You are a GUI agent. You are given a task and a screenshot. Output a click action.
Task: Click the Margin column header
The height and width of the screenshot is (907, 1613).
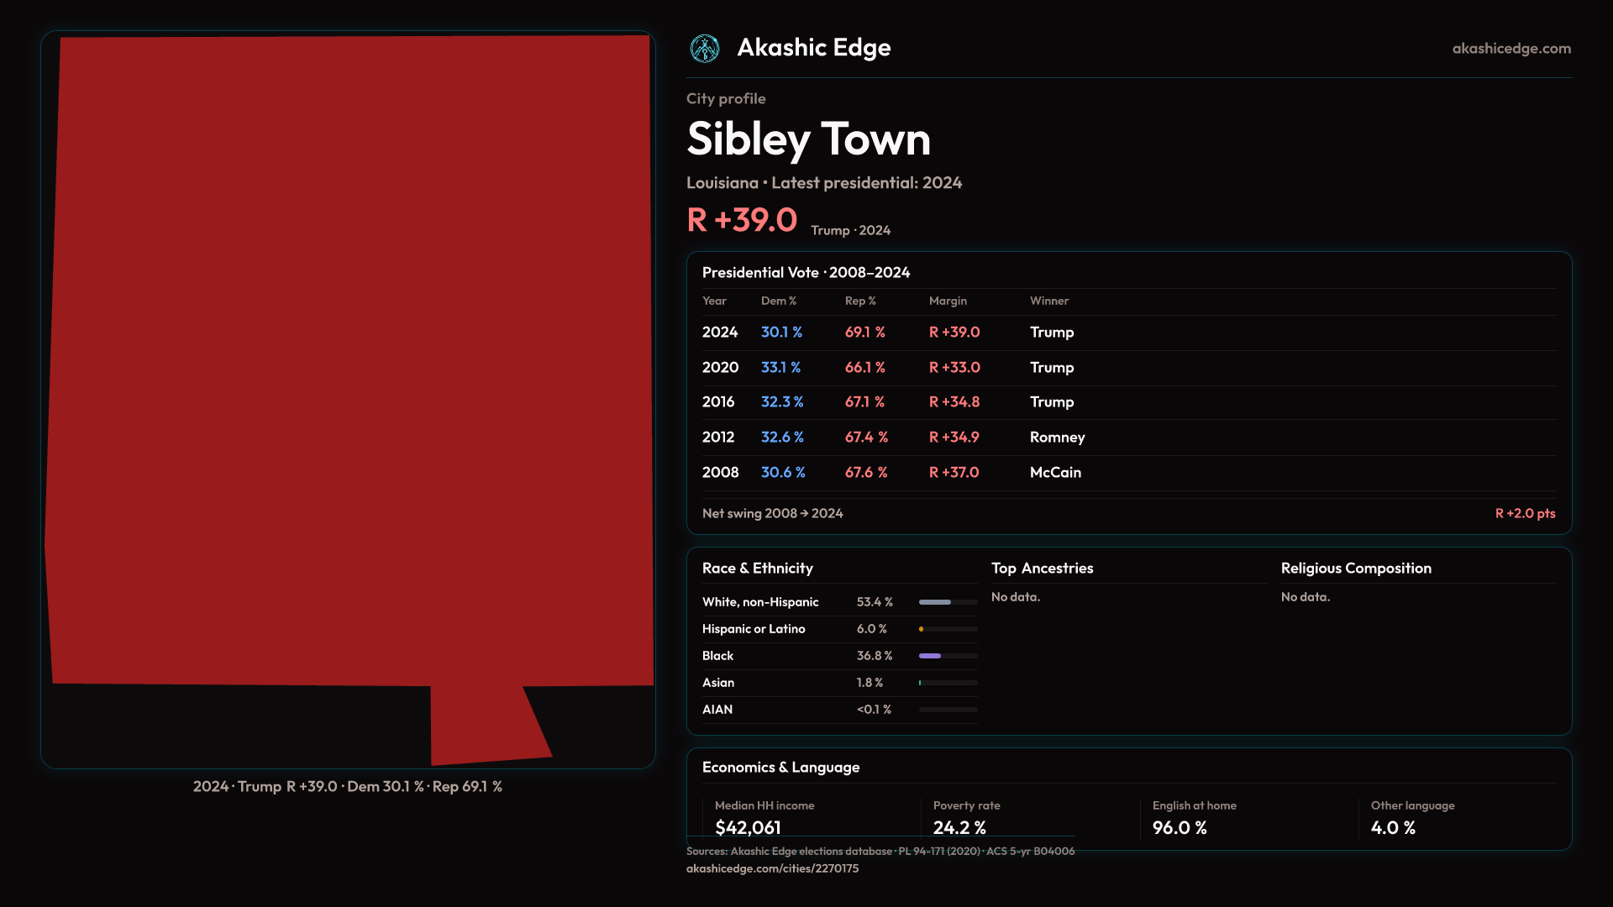click(948, 301)
